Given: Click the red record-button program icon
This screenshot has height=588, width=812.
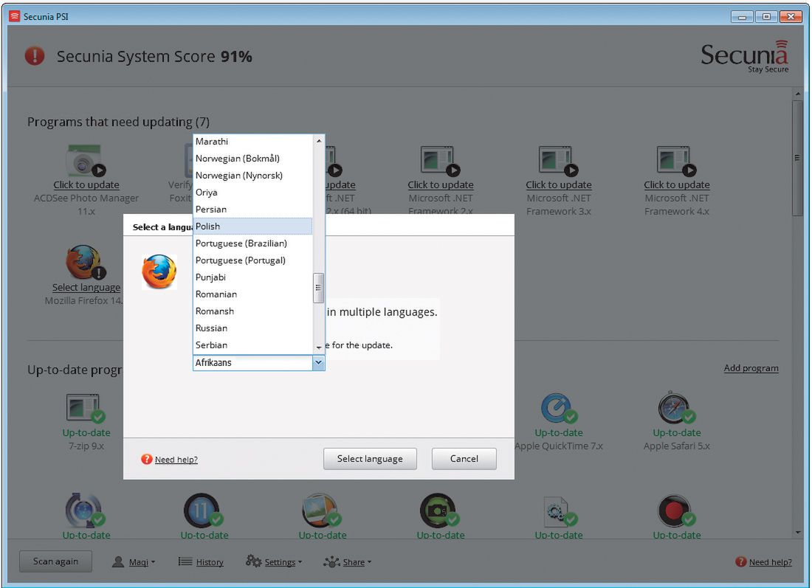Looking at the screenshot, I should tap(675, 511).
